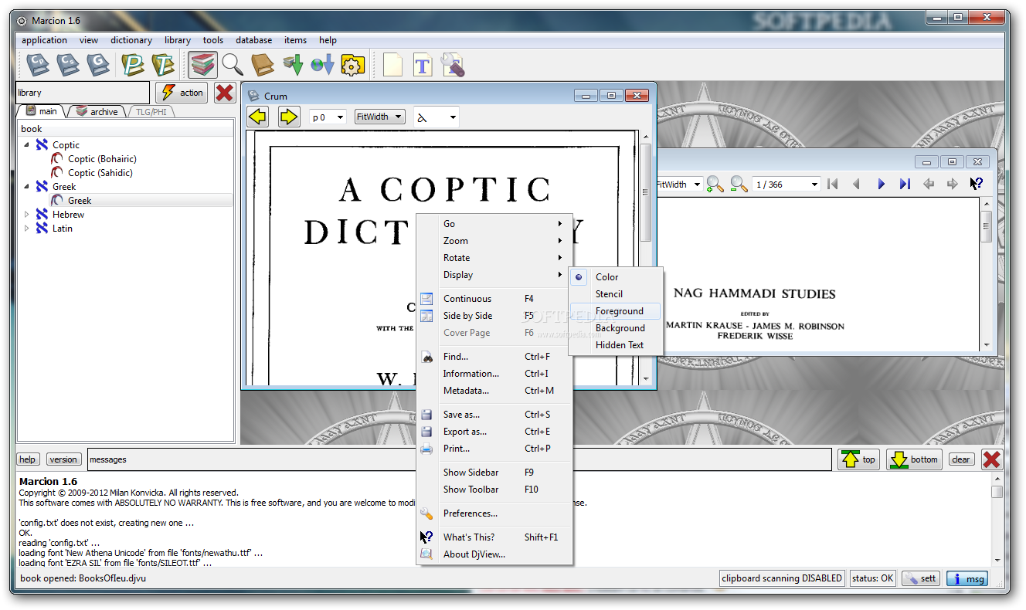The width and height of the screenshot is (1026, 610).
Task: Click the green P book toolbar icon
Action: [134, 65]
